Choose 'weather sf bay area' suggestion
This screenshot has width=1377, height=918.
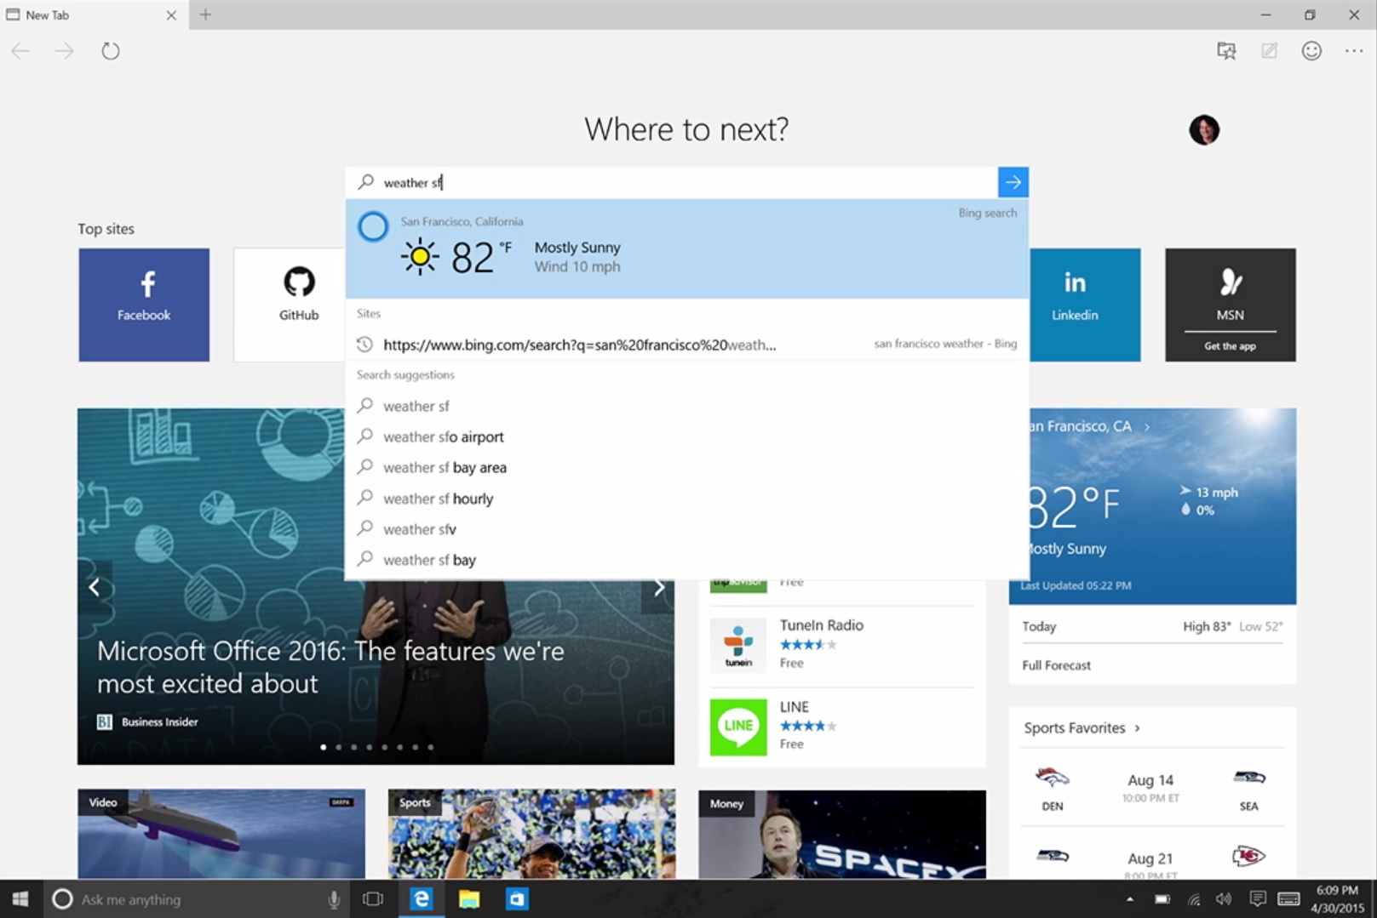[687, 467]
